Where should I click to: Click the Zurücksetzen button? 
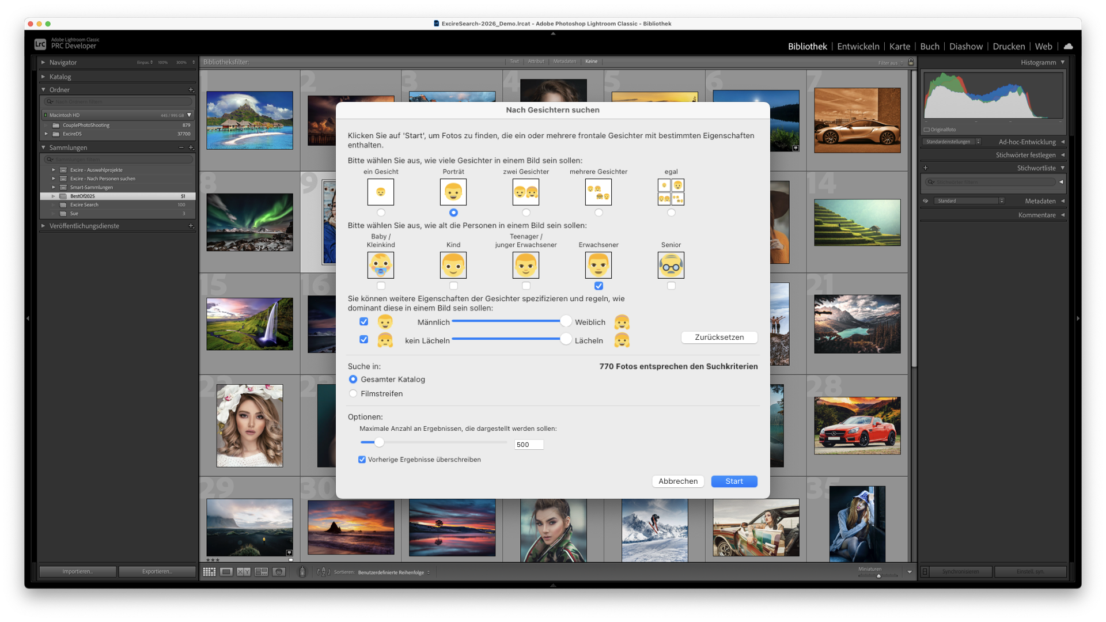point(719,337)
